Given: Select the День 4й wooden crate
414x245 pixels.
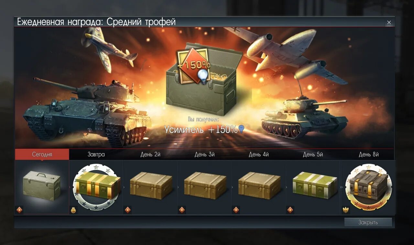Looking at the screenshot, I should [259, 185].
